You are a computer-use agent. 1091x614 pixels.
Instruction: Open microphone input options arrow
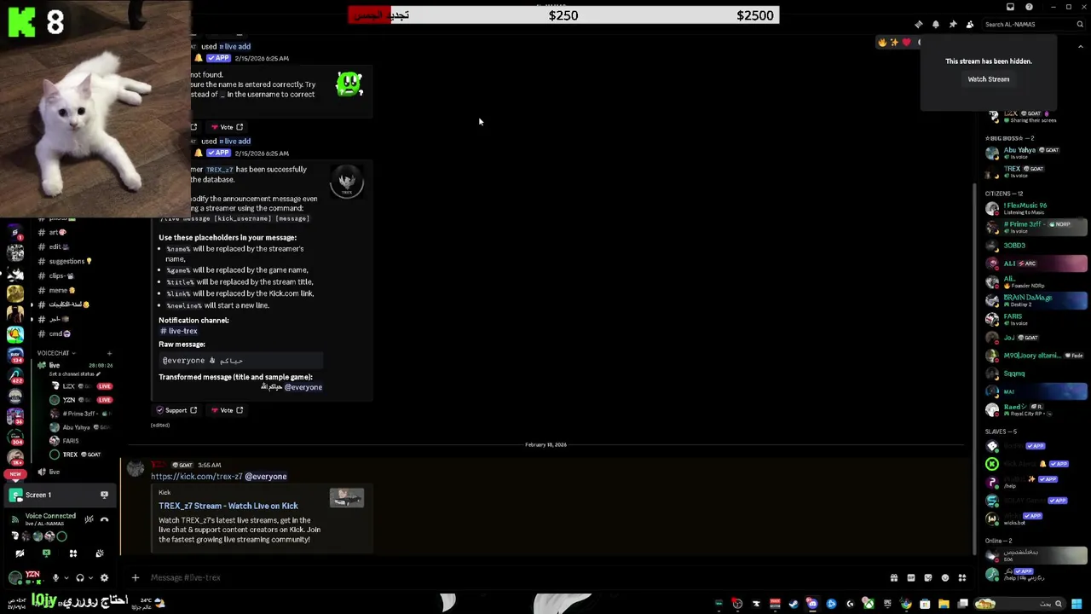(65, 577)
